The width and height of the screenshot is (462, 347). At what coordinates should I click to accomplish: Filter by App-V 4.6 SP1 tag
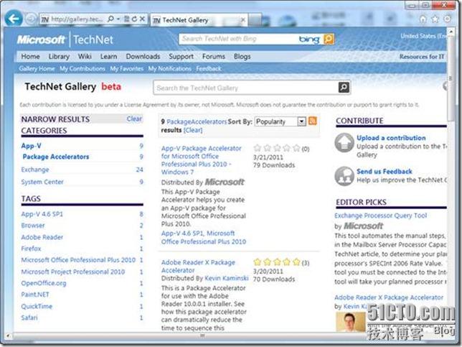(x=42, y=214)
